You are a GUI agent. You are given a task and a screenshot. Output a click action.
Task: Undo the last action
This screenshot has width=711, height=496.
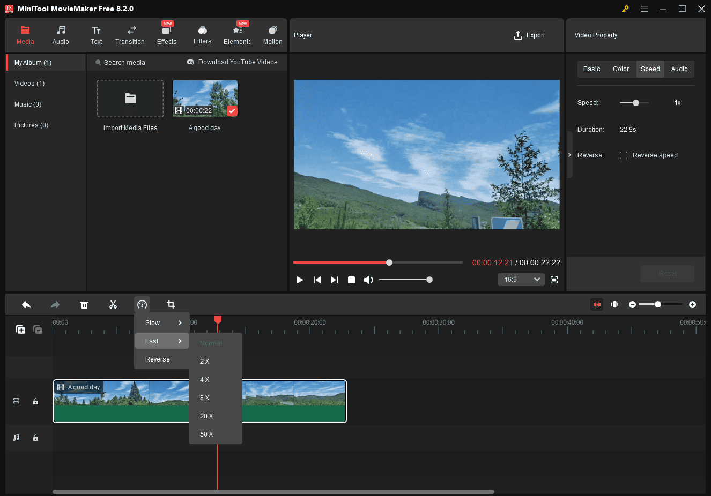coord(26,304)
